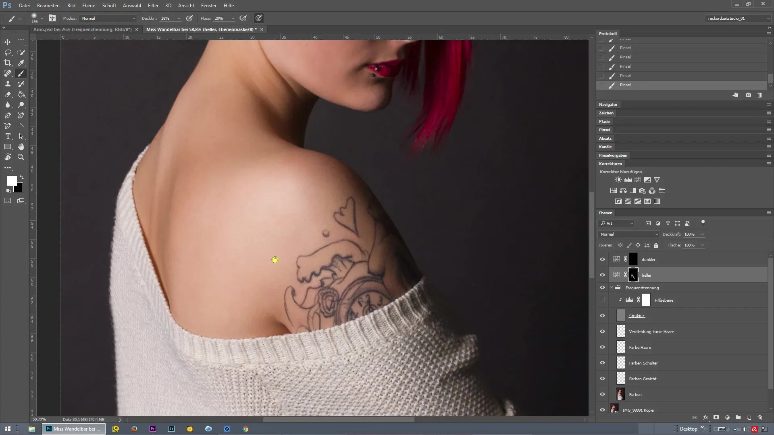
Task: Add layer style fx icon
Action: pyautogui.click(x=705, y=418)
